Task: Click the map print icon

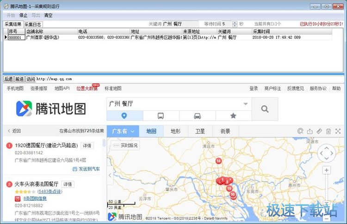Action: (x=328, y=131)
